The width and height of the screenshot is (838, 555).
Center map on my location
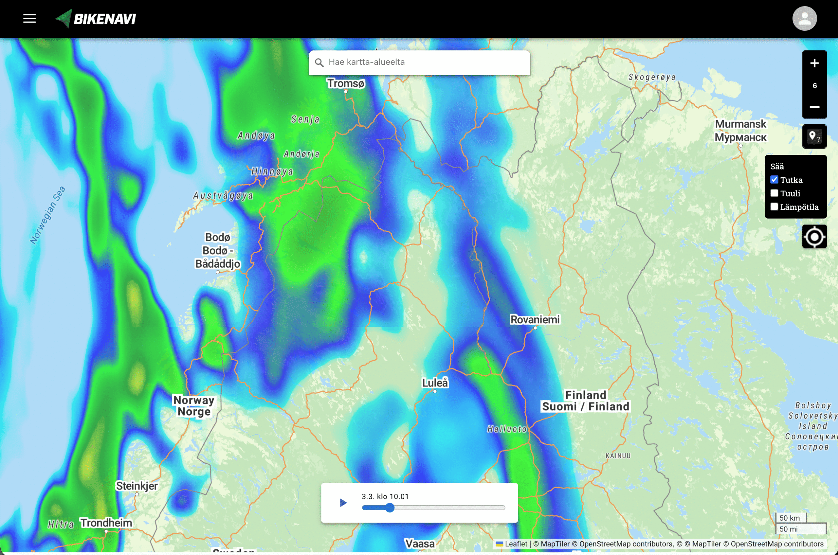coord(814,237)
